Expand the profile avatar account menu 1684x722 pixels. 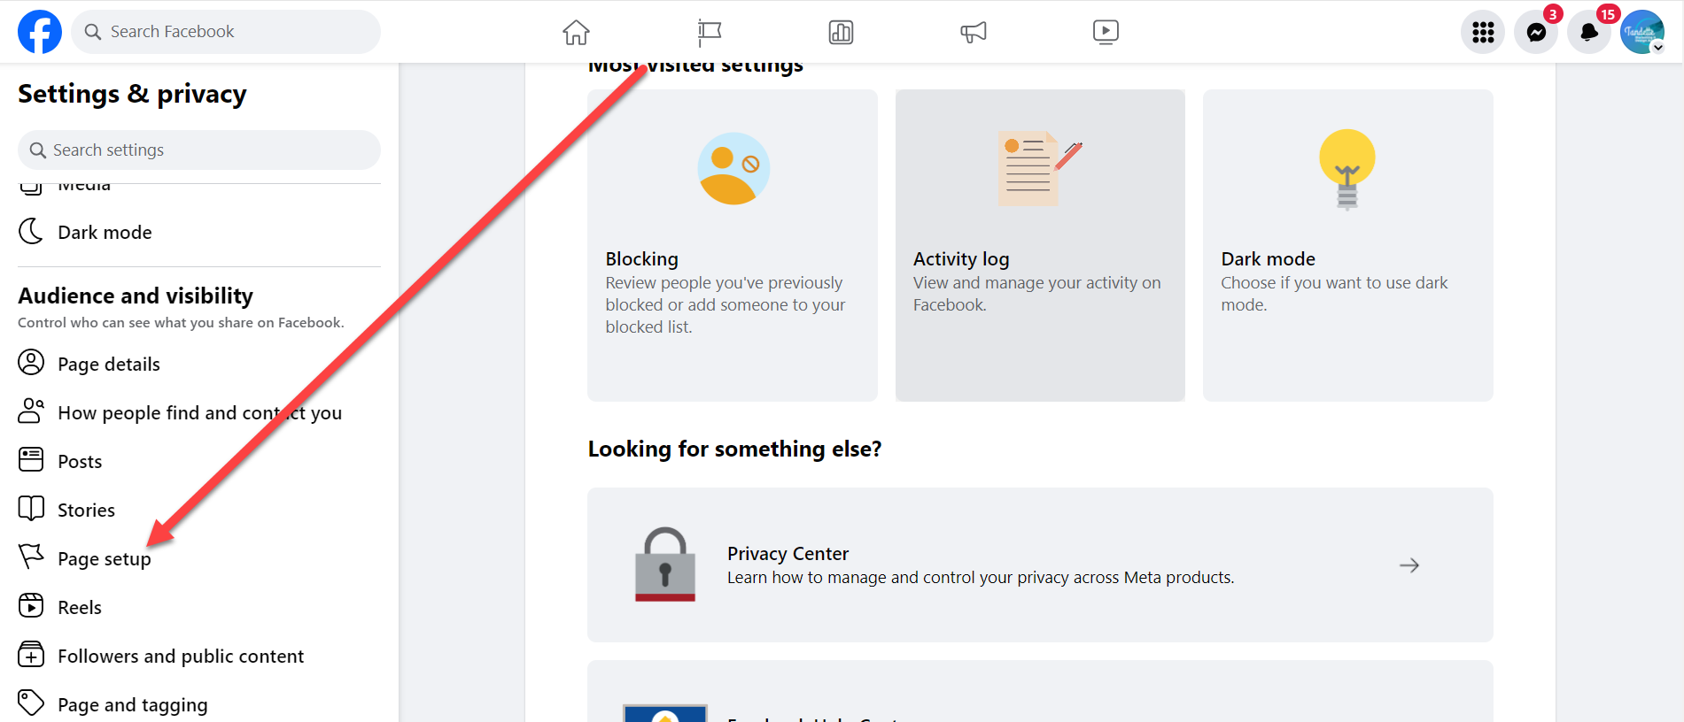click(1642, 32)
